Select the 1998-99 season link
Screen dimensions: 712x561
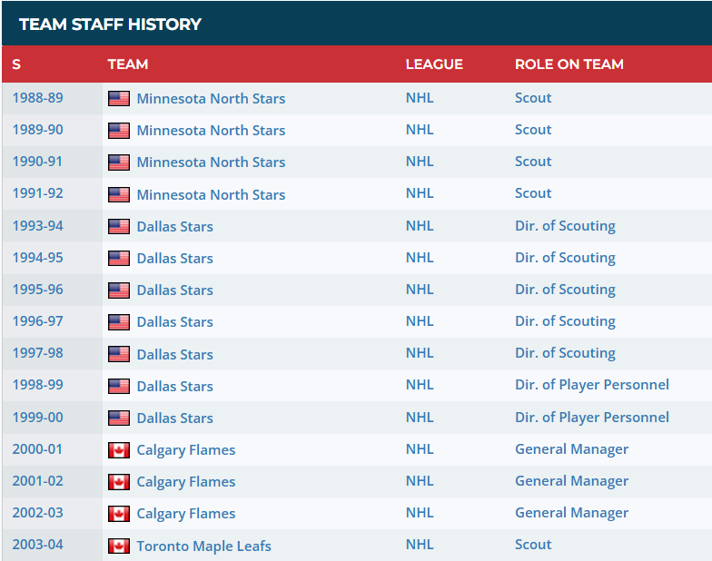pyautogui.click(x=38, y=385)
